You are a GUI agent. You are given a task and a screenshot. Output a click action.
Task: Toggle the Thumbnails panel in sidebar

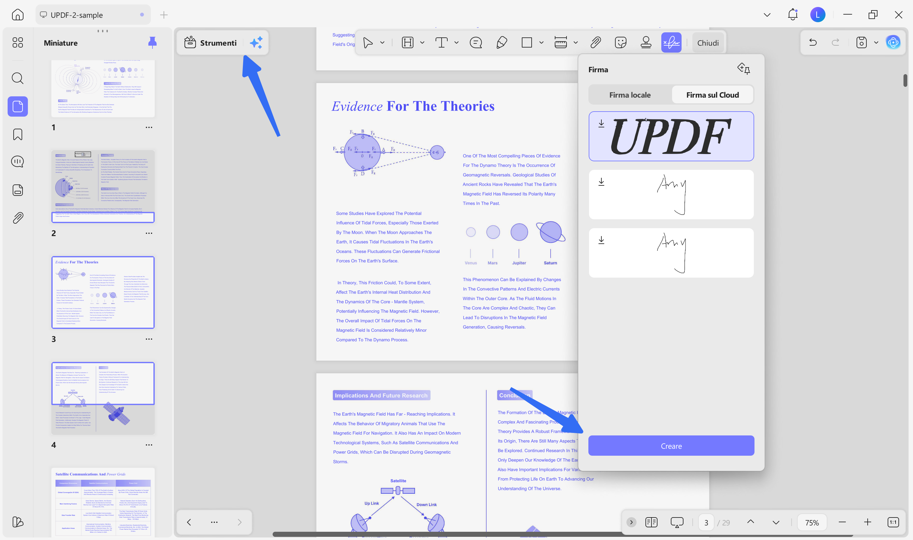tap(17, 106)
